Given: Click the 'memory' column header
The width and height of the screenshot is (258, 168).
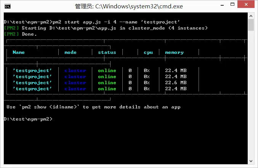Looking at the screenshot, I should (x=174, y=53).
